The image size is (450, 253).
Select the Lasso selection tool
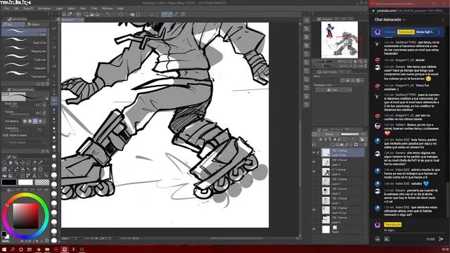(x=28, y=162)
